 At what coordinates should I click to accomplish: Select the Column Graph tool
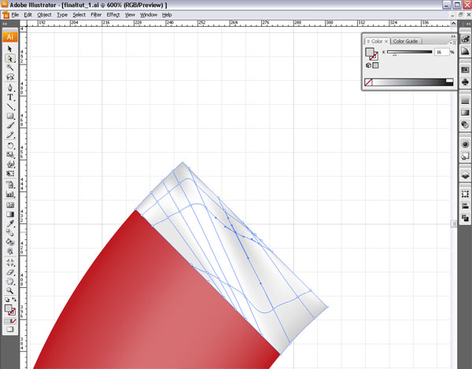point(10,194)
